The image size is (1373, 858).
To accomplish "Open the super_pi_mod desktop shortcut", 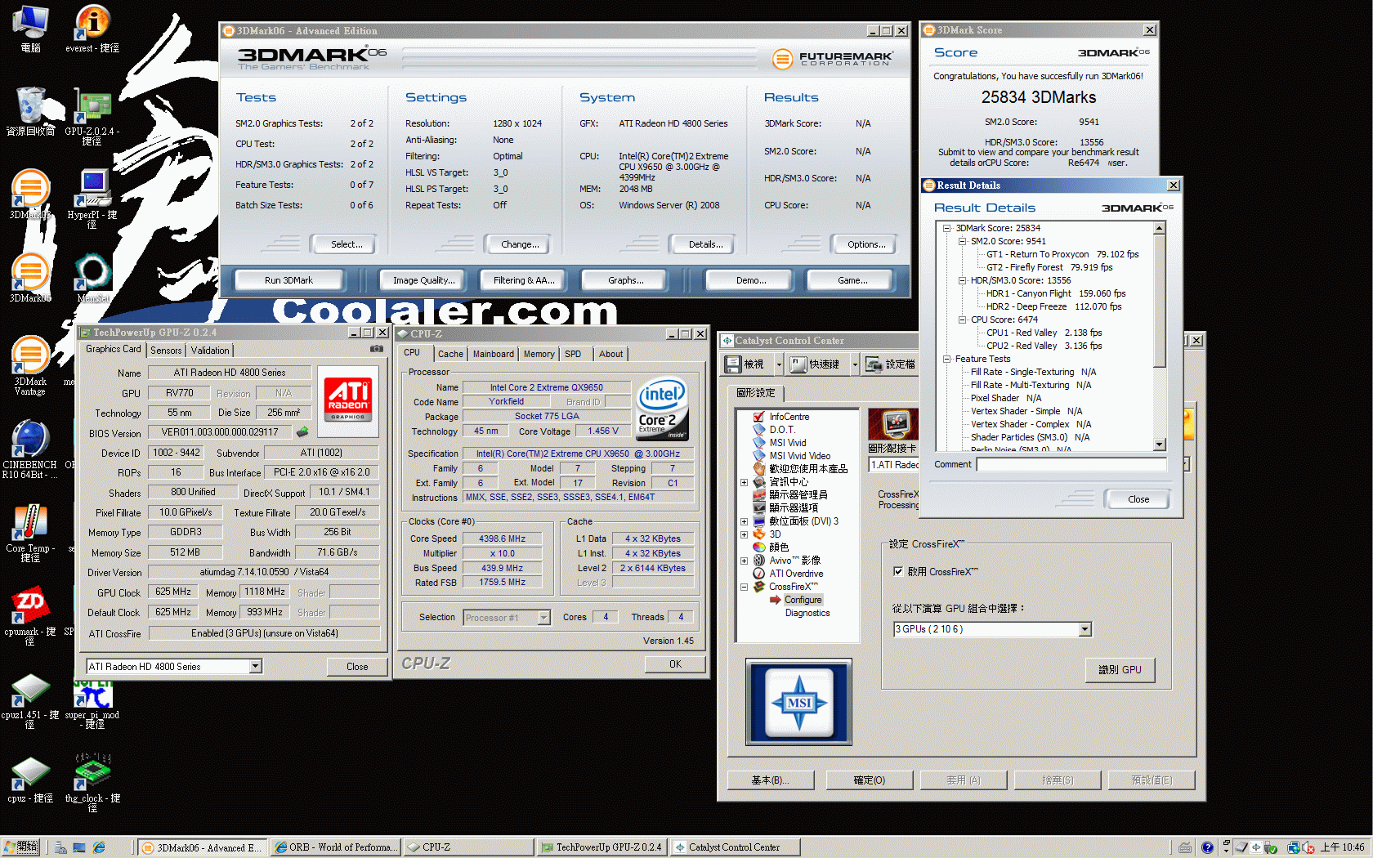I will [x=92, y=697].
